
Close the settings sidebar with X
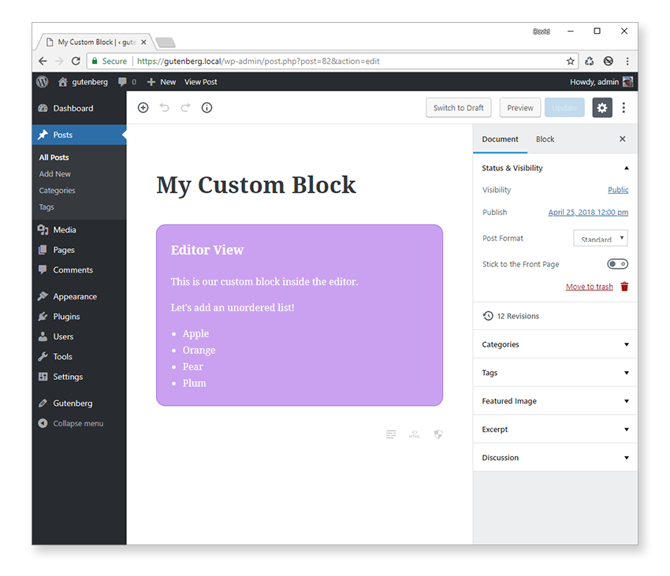[623, 139]
